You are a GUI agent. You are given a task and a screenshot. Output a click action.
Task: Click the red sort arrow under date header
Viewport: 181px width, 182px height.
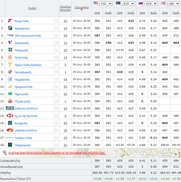click(81, 10)
